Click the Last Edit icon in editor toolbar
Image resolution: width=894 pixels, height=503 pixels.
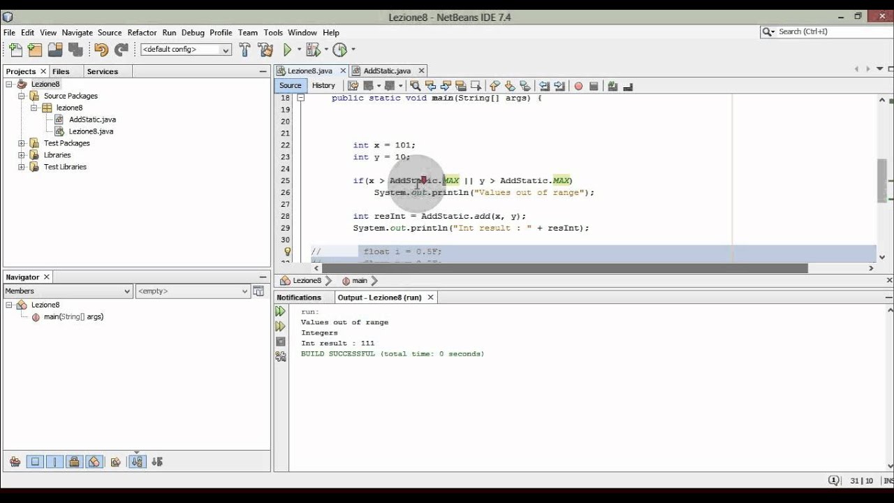point(353,86)
